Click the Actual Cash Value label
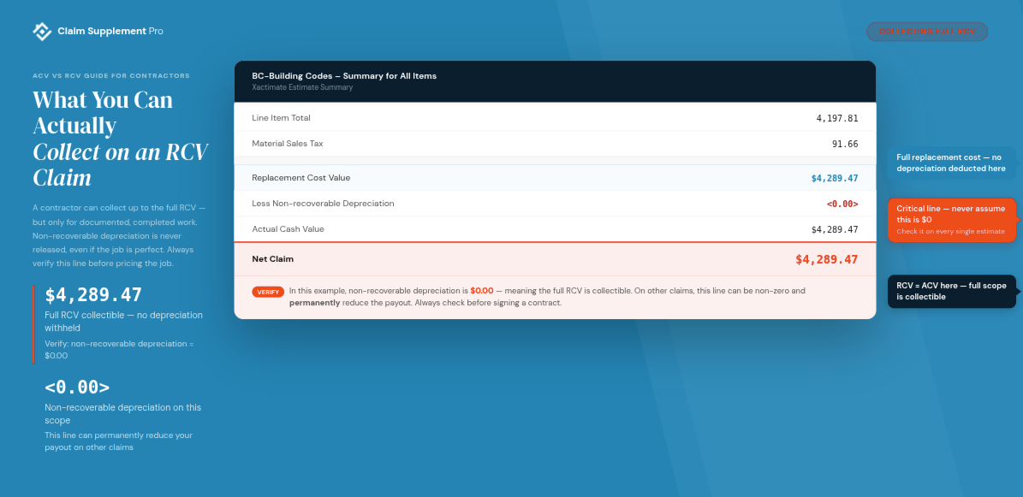Screen dimensions: 1023x497 [x=288, y=229]
